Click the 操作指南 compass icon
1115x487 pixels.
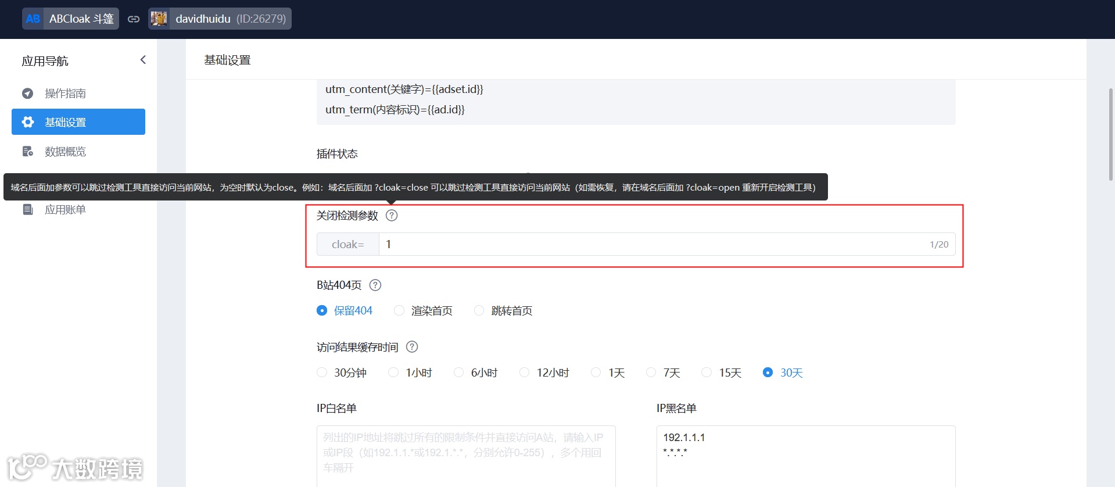(27, 93)
